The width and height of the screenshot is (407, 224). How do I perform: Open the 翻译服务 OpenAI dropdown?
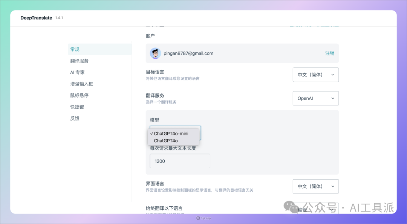[x=316, y=98]
